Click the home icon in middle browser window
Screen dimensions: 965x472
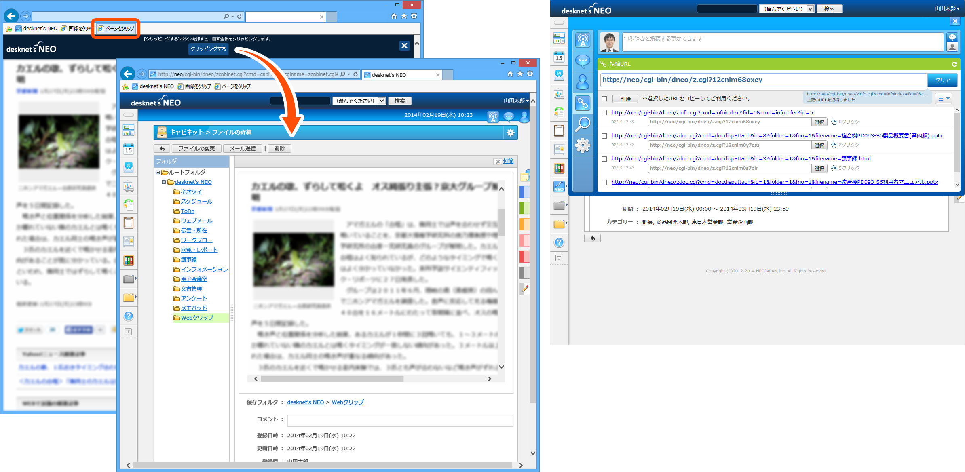point(510,74)
